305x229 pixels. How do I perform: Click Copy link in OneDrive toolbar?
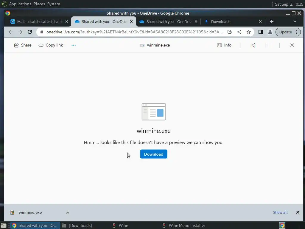(x=51, y=45)
